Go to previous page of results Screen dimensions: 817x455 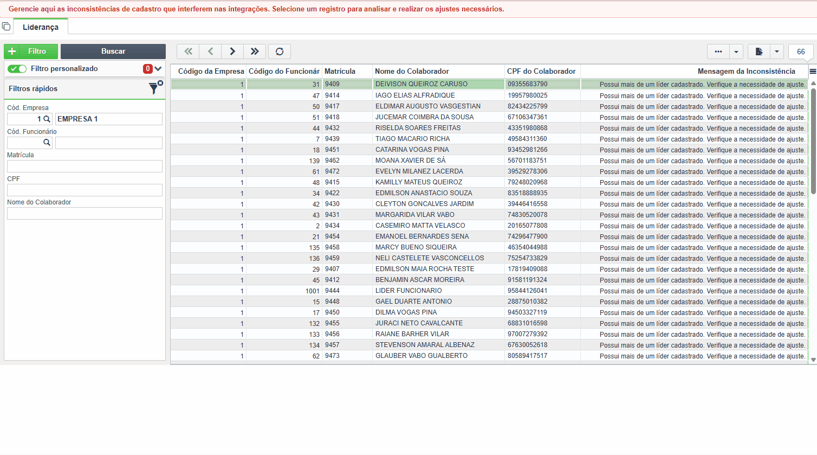click(x=210, y=52)
